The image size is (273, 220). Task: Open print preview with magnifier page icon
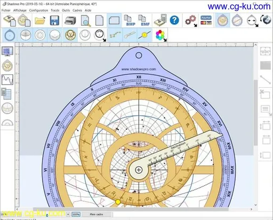point(85,21)
